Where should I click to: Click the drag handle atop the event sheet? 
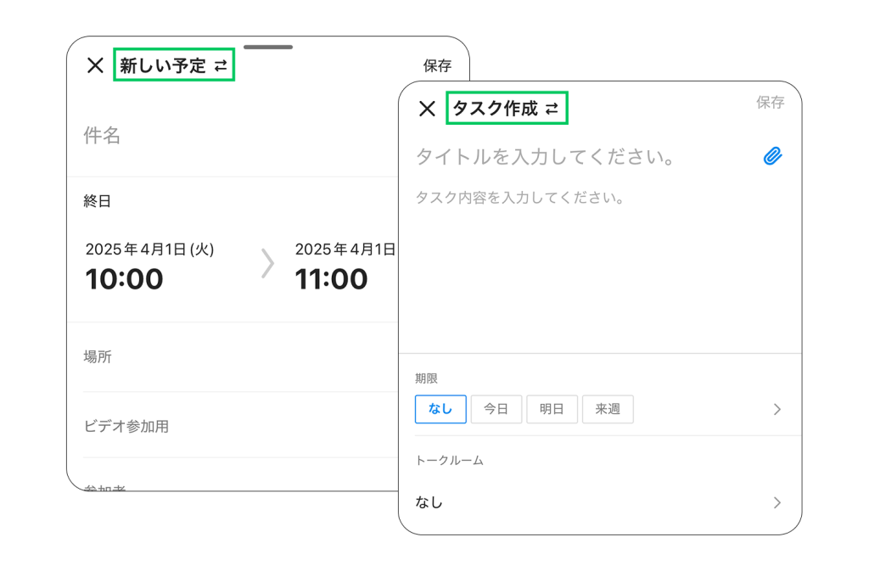(x=268, y=47)
